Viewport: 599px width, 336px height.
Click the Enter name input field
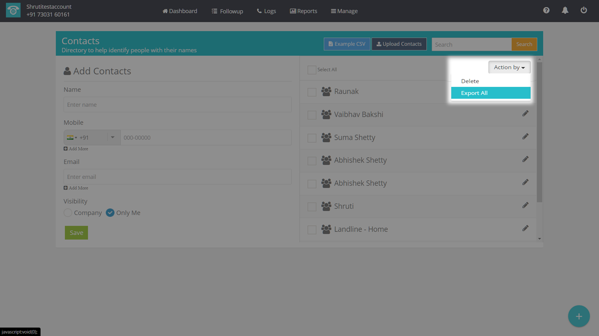click(177, 105)
